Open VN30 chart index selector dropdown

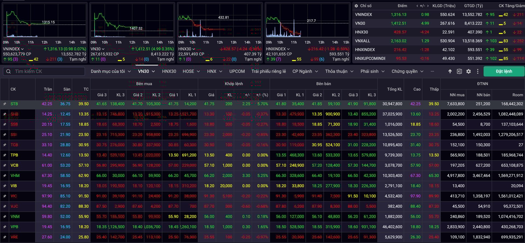pyautogui.click(x=98, y=49)
